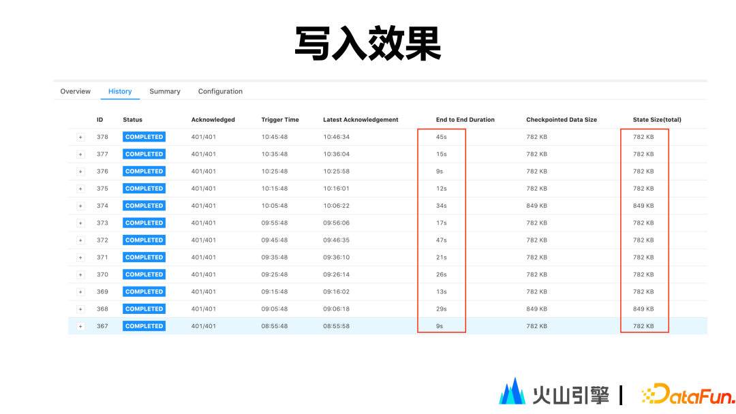Click COMPLETED status badge for checkpoint 367
This screenshot has width=736, height=414.
tap(144, 326)
